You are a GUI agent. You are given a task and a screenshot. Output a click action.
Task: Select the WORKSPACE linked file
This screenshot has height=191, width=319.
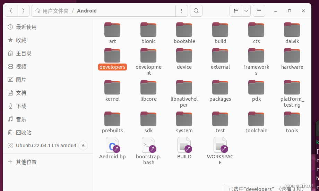(220, 151)
